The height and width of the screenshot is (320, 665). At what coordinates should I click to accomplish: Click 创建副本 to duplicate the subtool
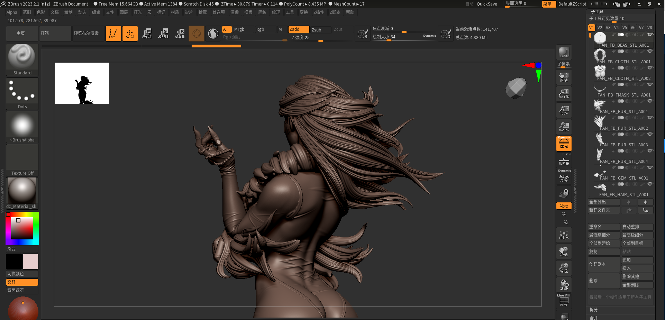[603, 264]
